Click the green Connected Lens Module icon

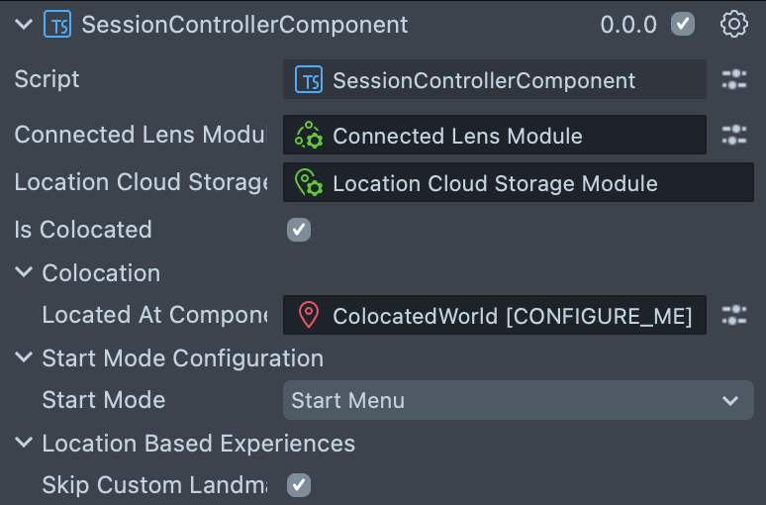310,136
